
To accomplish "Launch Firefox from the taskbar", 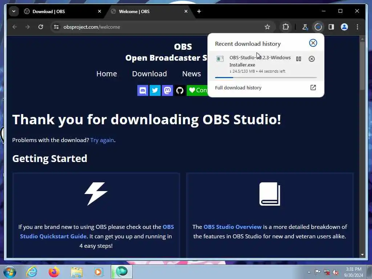I will [54, 272].
